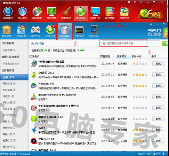
Task: Open 木马查杀 trojan scan
Action: click(x=23, y=13)
